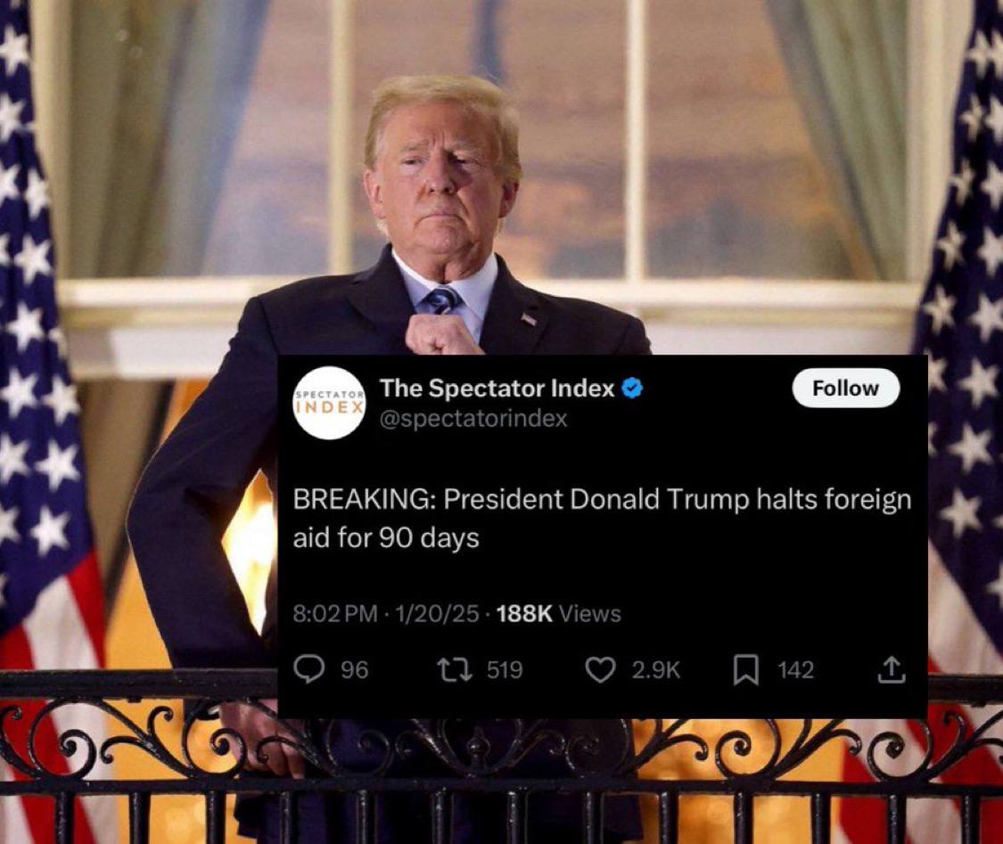Click the 519 reposts count
Image resolution: width=1003 pixels, height=844 pixels.
coord(505,670)
